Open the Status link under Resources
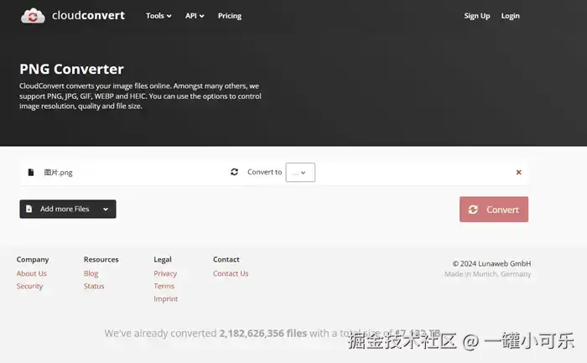Image resolution: width=587 pixels, height=363 pixels. pos(94,286)
